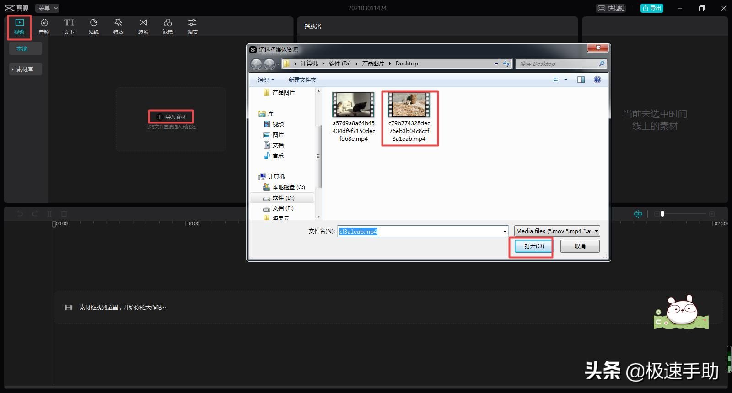The image size is (732, 393).
Task: Select 音乐 library in navigation tree
Action: [274, 155]
